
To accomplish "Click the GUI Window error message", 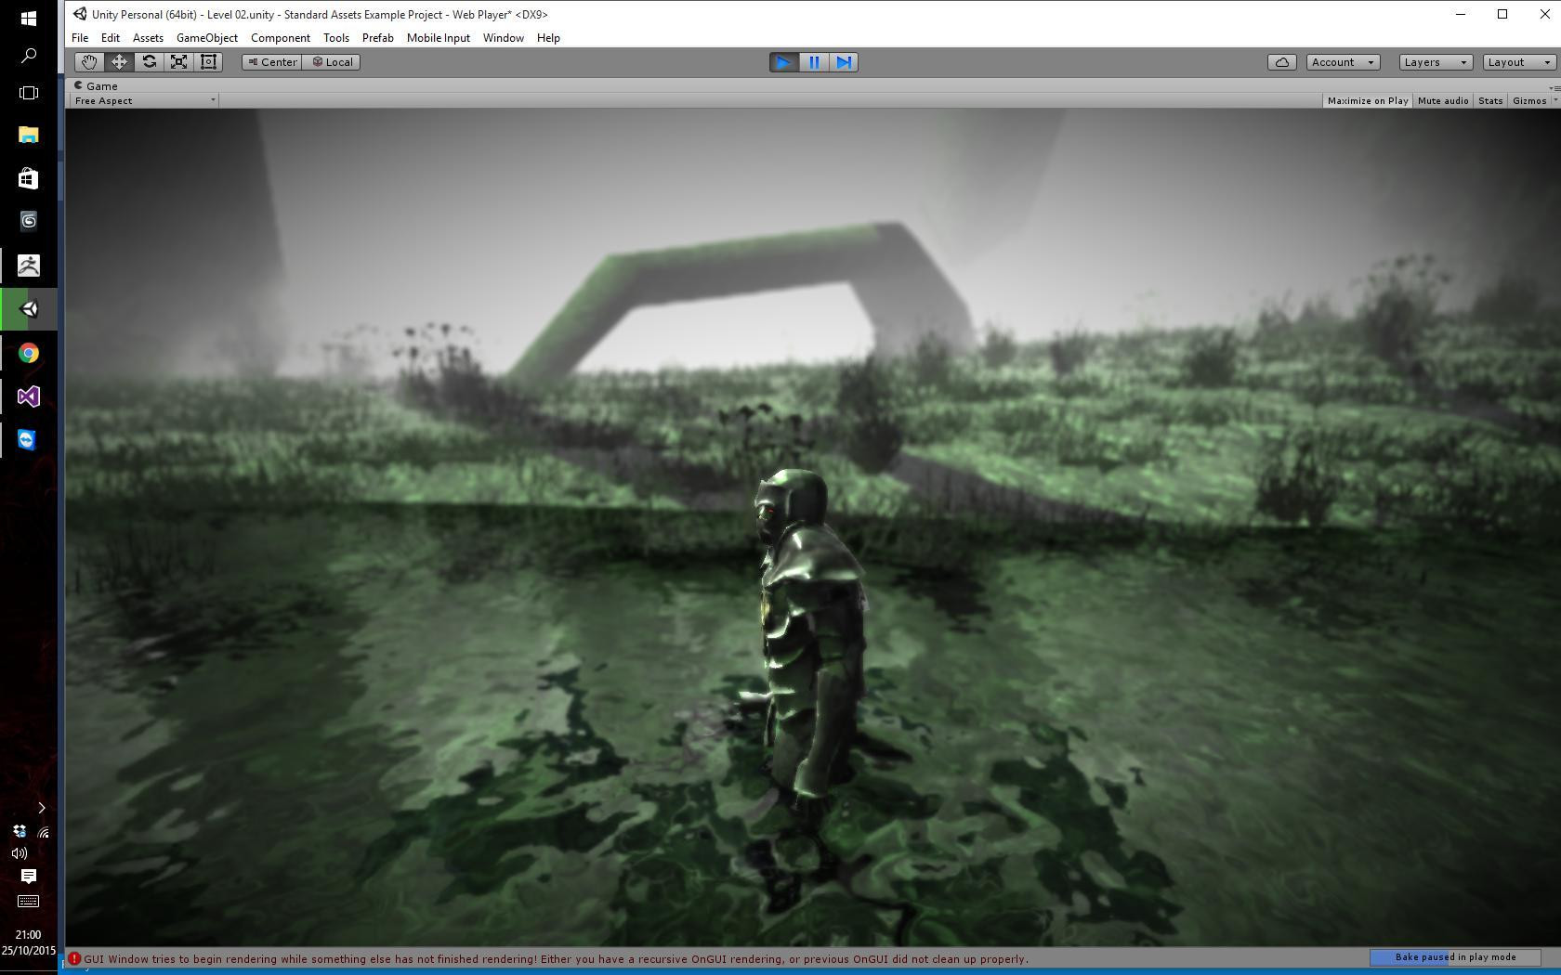I will tap(556, 958).
